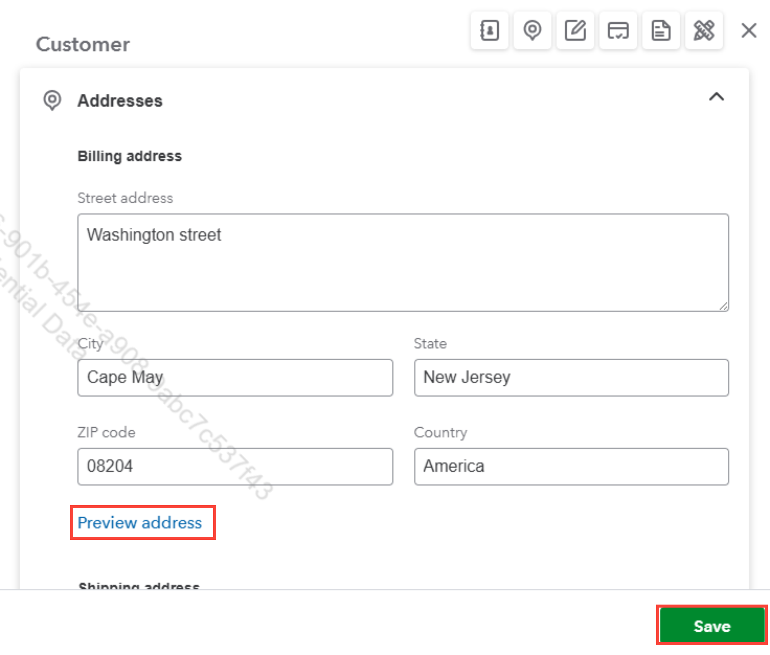Click the document page icon in toolbar

[x=661, y=30]
